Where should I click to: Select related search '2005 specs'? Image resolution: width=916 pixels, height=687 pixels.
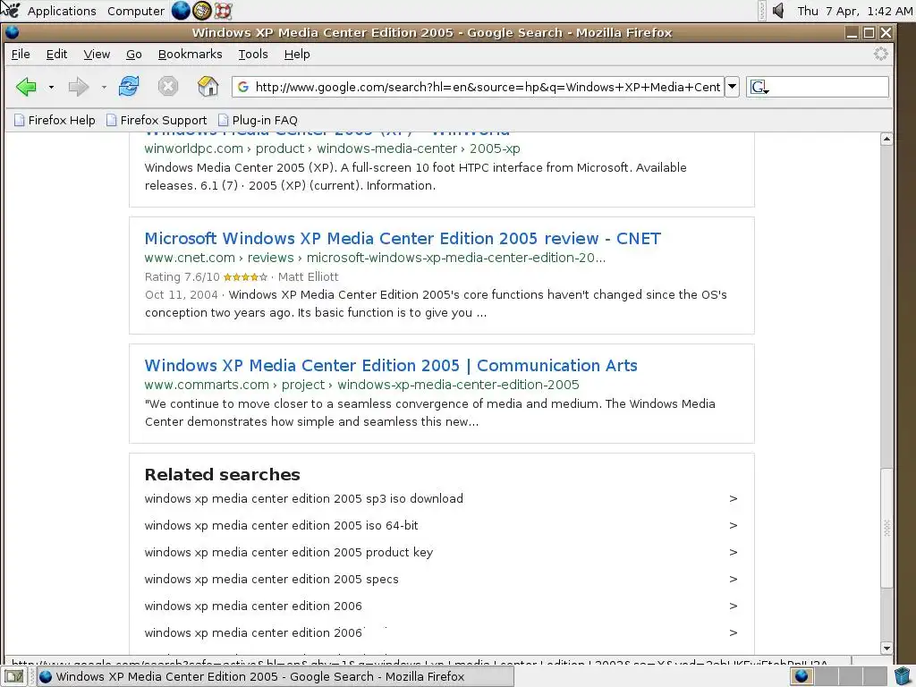[271, 580]
